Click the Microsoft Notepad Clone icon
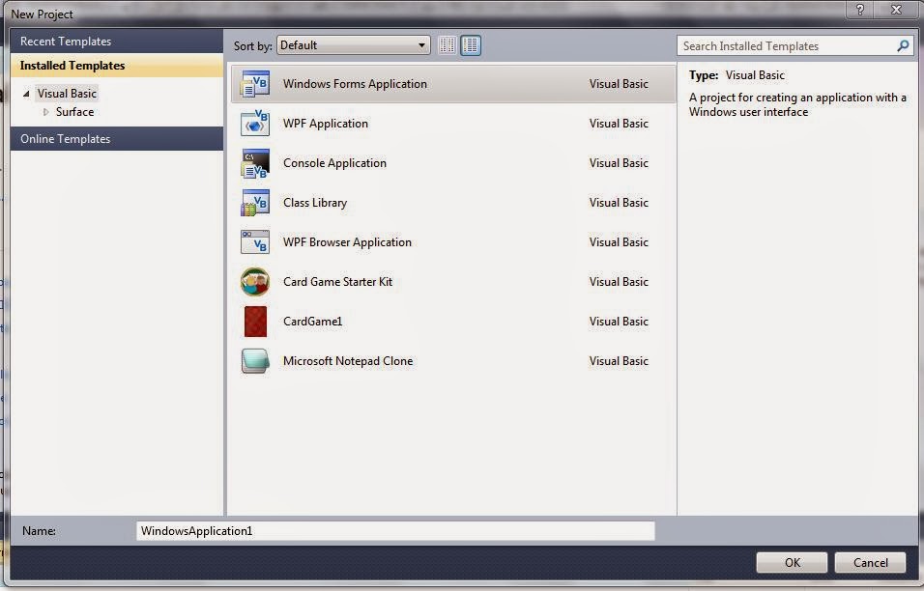924x591 pixels. 254,361
